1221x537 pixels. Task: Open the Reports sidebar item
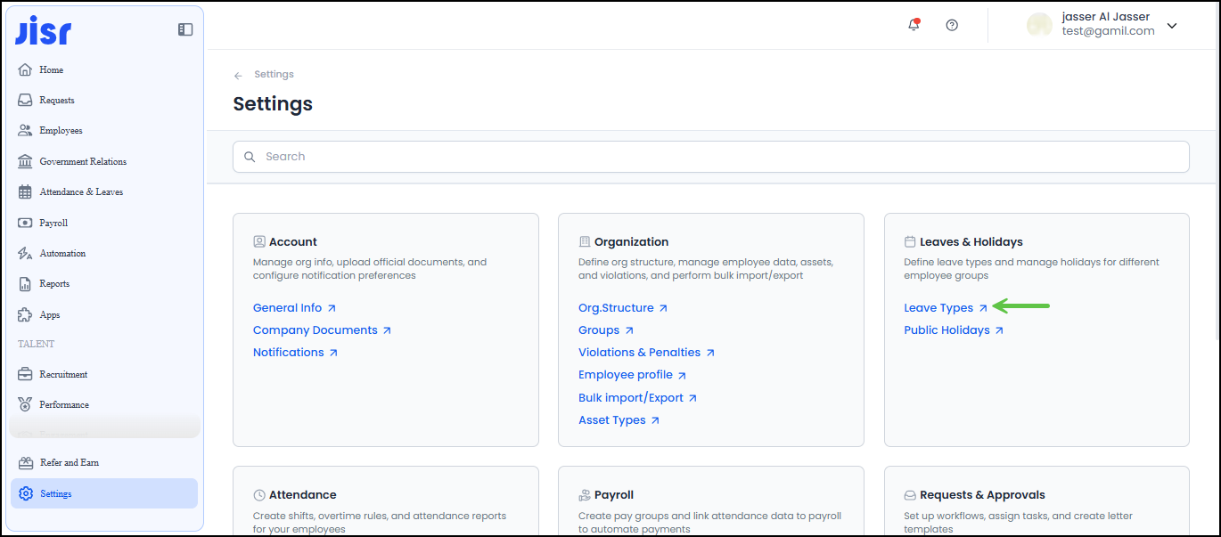coord(54,284)
